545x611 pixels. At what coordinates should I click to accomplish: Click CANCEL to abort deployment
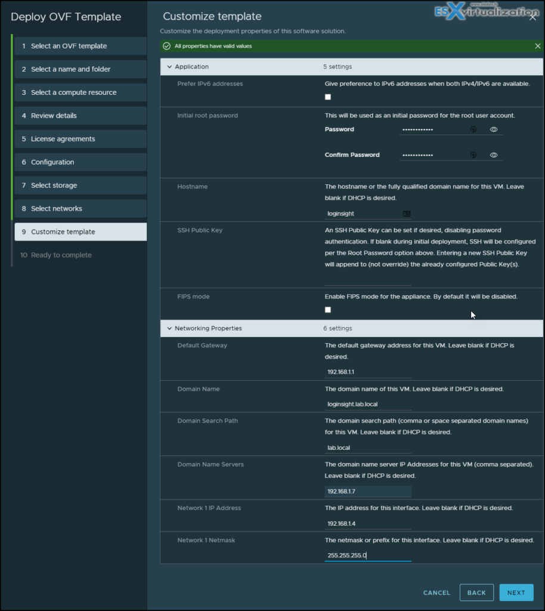click(x=436, y=592)
